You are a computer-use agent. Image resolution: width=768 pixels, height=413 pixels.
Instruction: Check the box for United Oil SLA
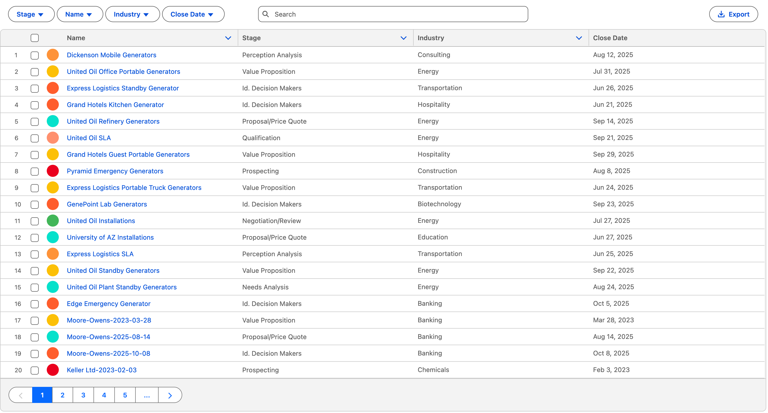(x=35, y=138)
